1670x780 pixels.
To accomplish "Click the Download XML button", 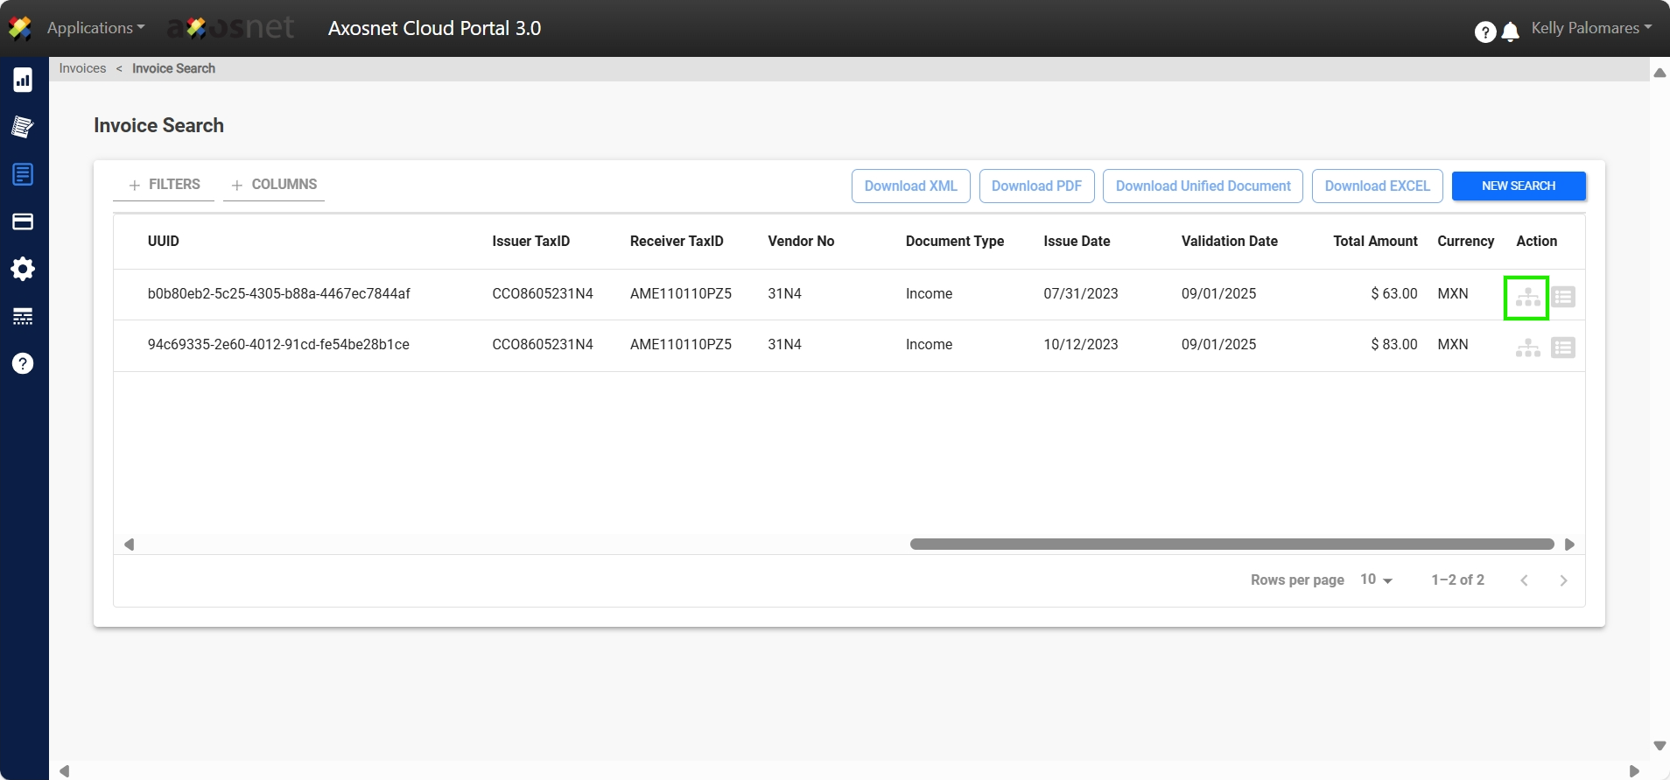I will click(910, 186).
